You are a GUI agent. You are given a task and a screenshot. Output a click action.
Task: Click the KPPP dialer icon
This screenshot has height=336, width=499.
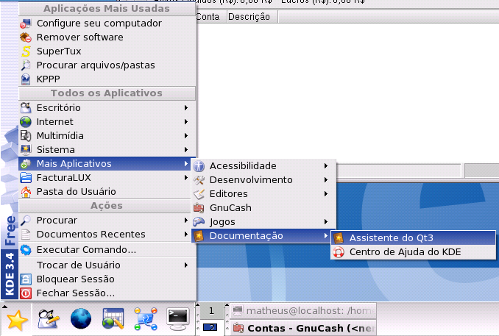pos(26,79)
